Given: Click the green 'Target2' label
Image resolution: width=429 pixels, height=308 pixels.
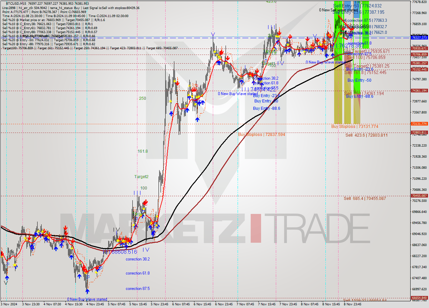Looking at the screenshot, I should click(141, 176).
